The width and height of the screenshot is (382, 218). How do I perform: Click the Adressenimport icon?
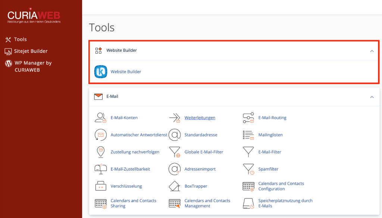click(x=175, y=169)
